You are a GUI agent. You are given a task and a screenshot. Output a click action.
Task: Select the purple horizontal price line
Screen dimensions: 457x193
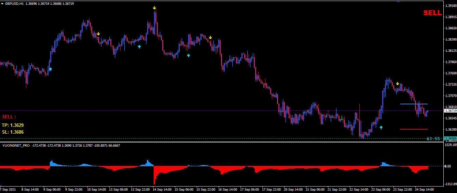pos(221,111)
